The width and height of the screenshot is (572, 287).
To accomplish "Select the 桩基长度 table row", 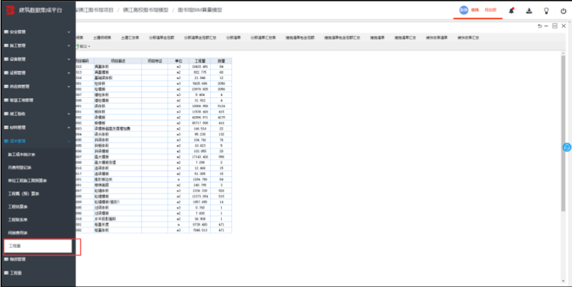I will [153, 225].
